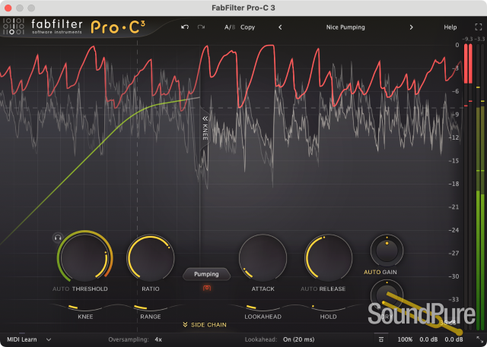Viewport: 487px width, 347px height.
Task: Open the Pumping style selector
Action: [x=206, y=274]
